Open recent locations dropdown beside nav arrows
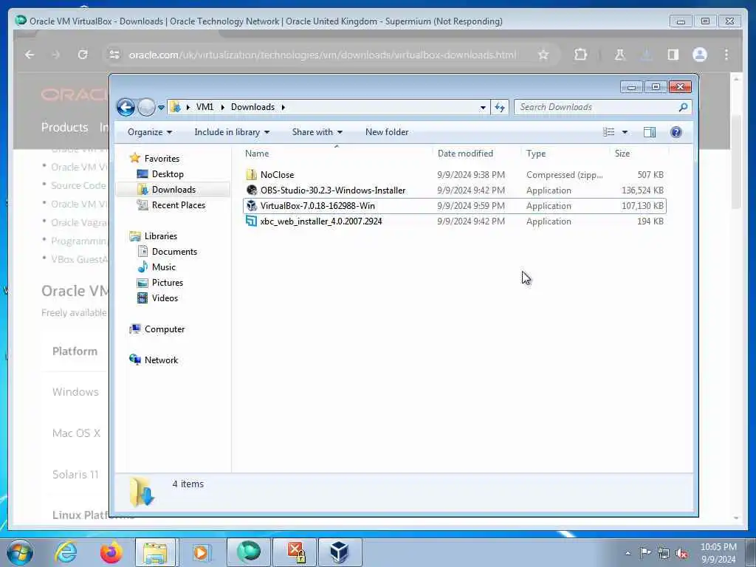Image resolution: width=756 pixels, height=567 pixels. pos(161,108)
